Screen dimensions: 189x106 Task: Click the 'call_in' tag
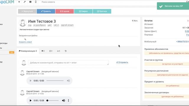[56, 25]
